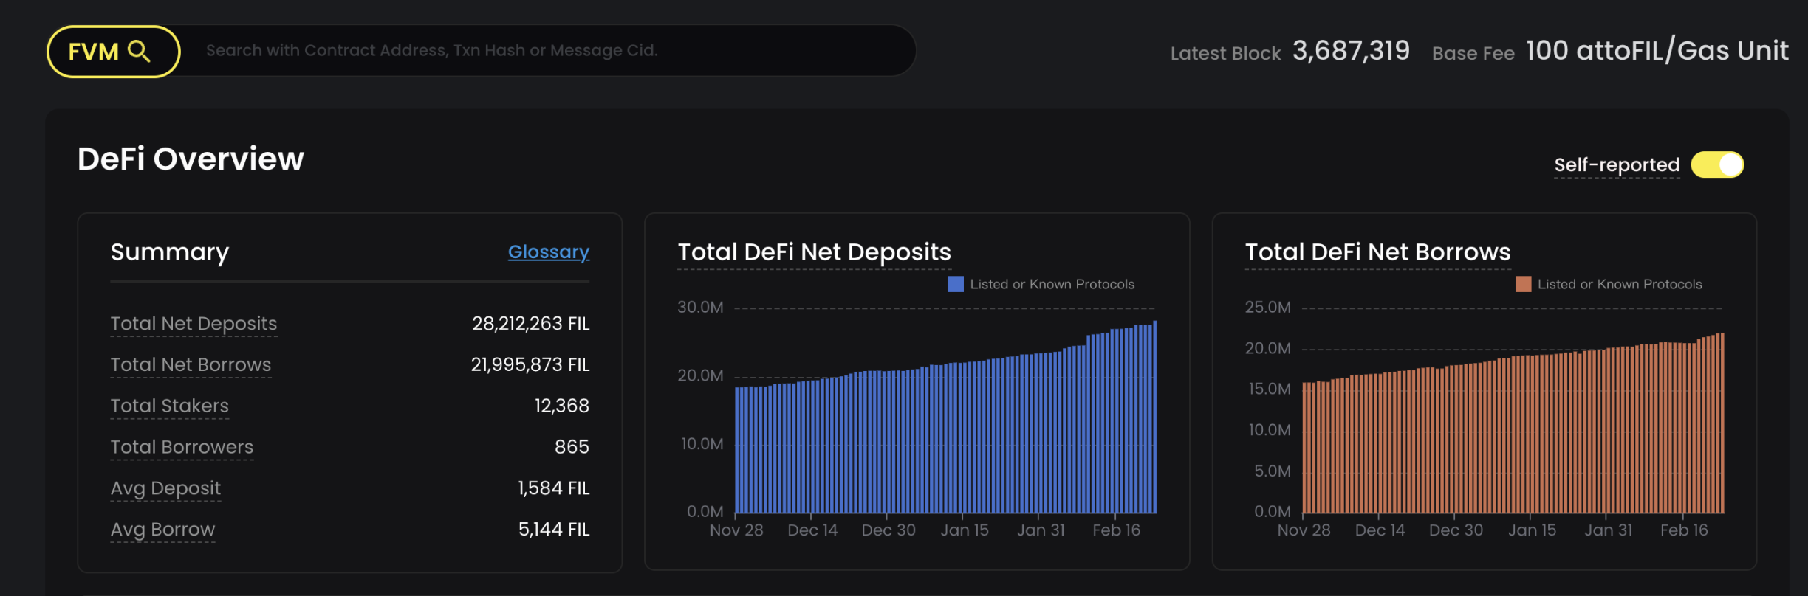This screenshot has width=1808, height=596.
Task: Toggle the Self-reported switch off
Action: click(x=1717, y=164)
